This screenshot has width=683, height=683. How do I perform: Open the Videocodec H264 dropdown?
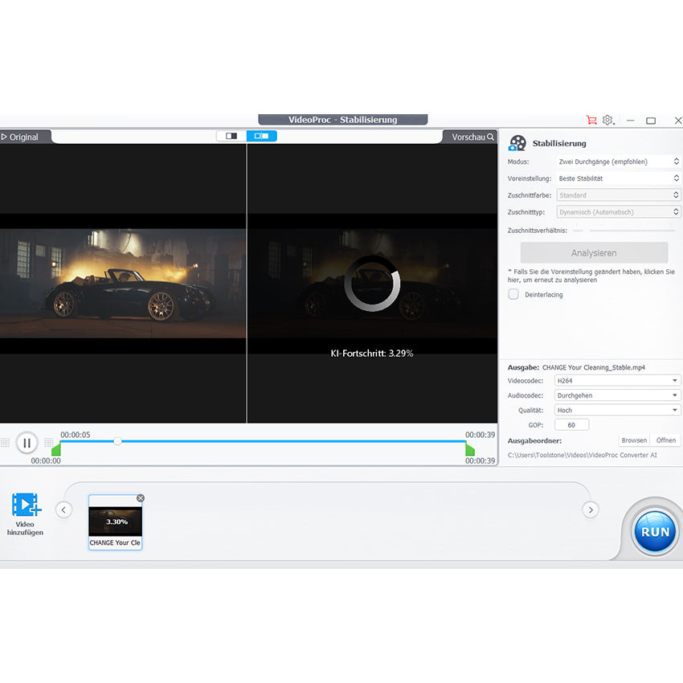tap(617, 380)
